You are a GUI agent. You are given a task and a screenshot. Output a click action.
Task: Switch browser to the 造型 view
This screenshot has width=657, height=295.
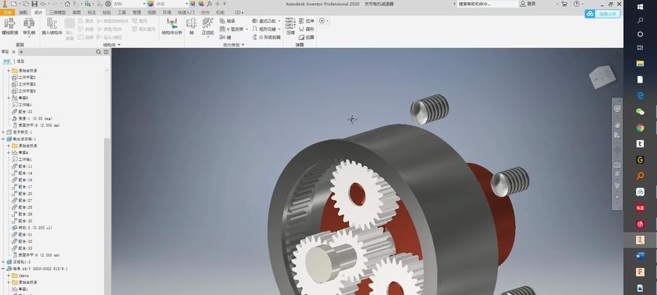[x=20, y=61]
